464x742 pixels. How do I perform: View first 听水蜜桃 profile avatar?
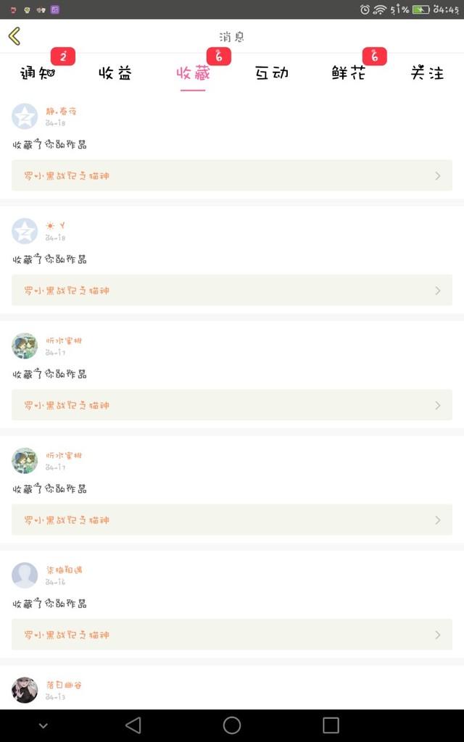[25, 346]
